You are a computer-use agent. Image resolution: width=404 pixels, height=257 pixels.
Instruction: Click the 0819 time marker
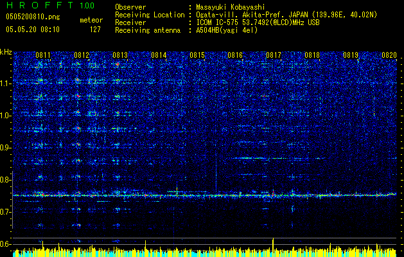click(351, 55)
